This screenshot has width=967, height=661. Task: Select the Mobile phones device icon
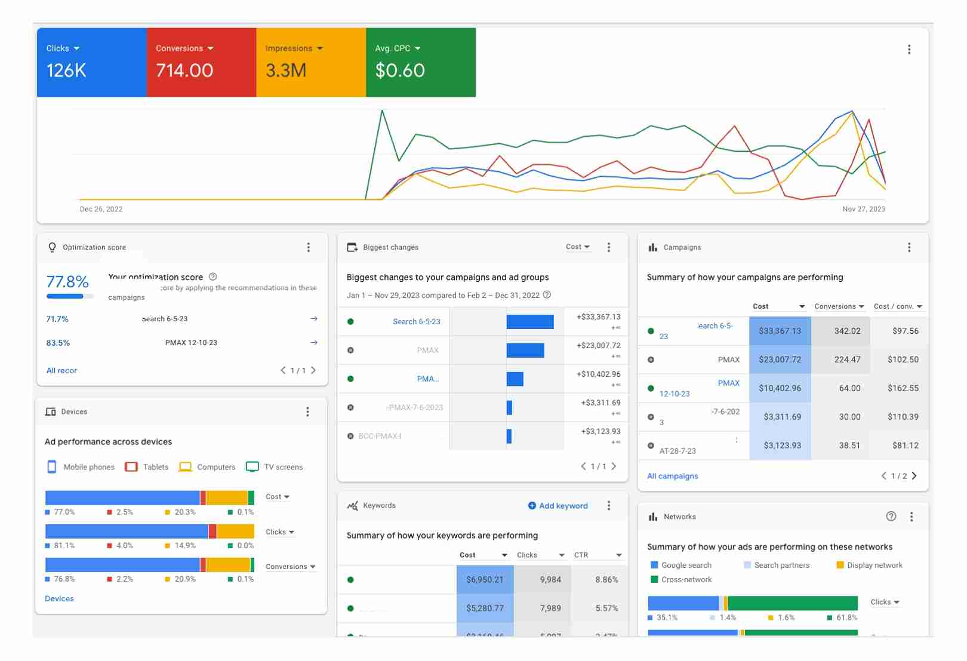pos(53,466)
